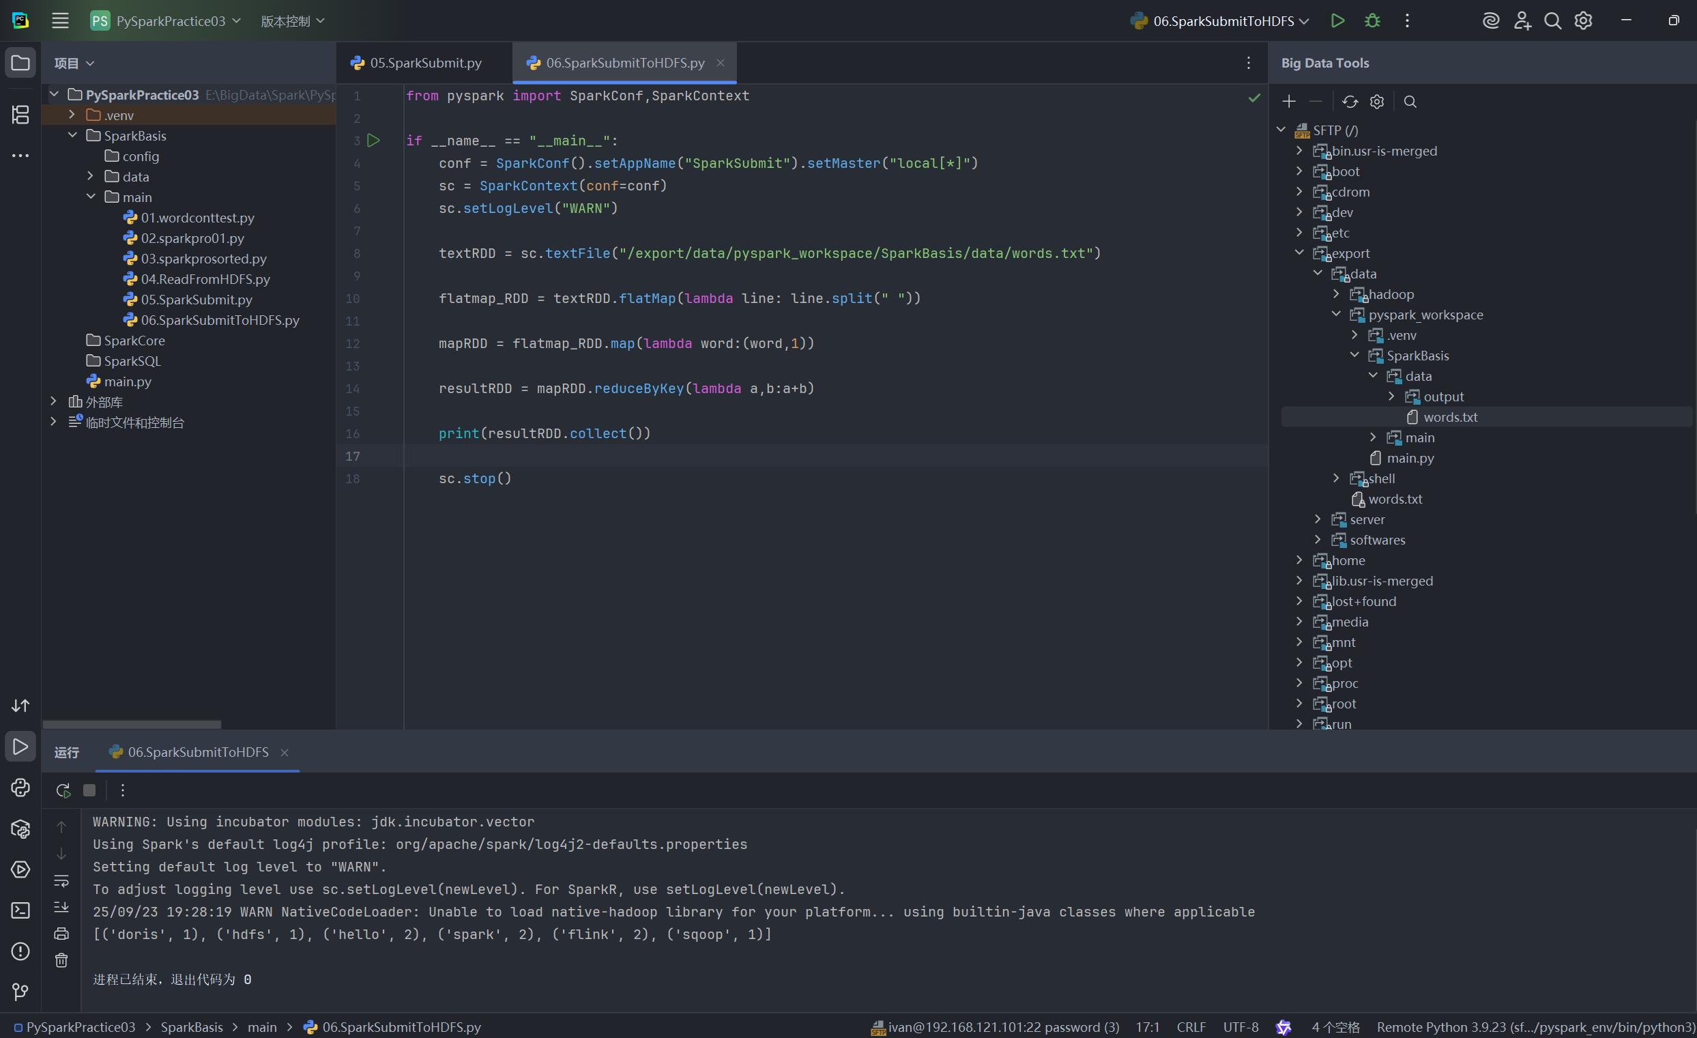
Task: Collapse the pyspark_workspace SFTP folder
Action: pos(1336,315)
